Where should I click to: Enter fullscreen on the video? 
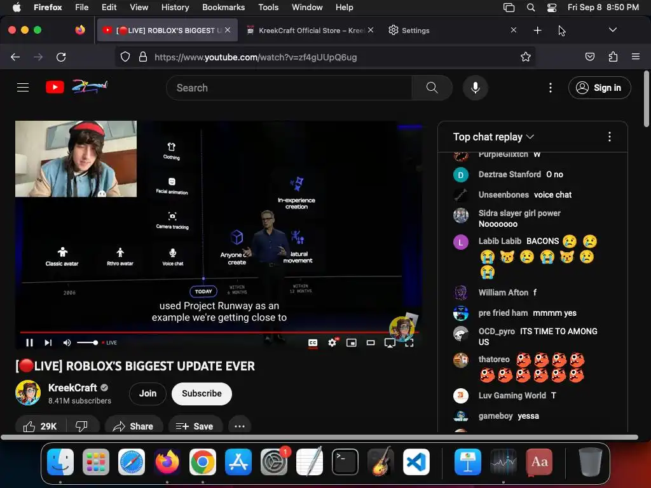click(409, 342)
